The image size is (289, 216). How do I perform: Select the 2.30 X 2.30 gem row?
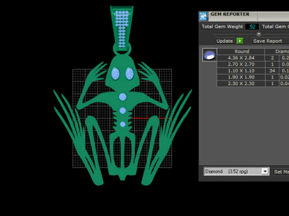pyautogui.click(x=253, y=83)
